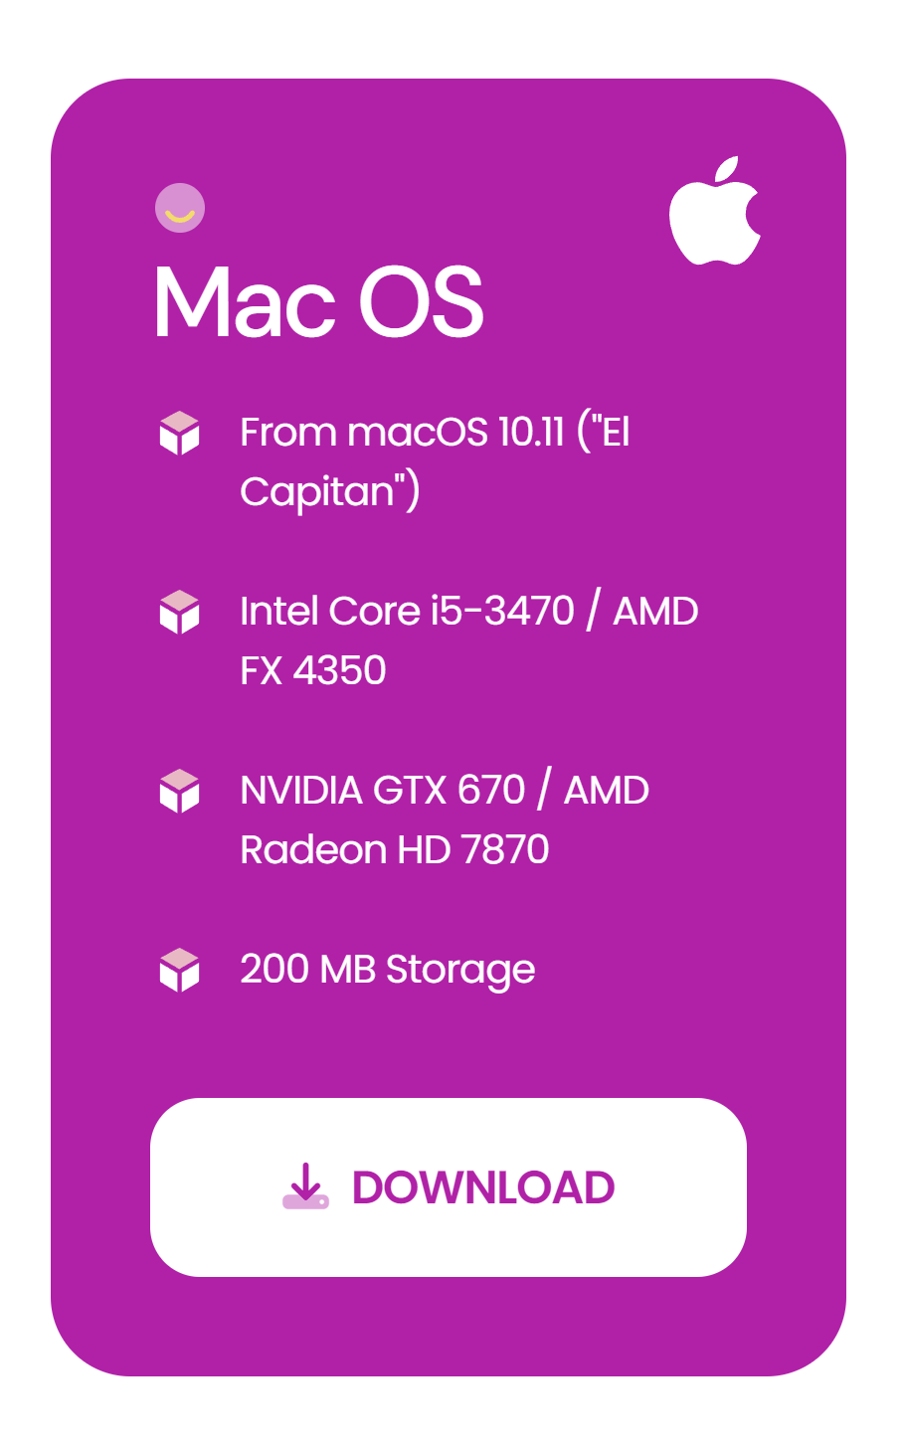Image resolution: width=906 pixels, height=1450 pixels.
Task: Select the cube icon beside 200 MB Storage
Action: click(180, 970)
